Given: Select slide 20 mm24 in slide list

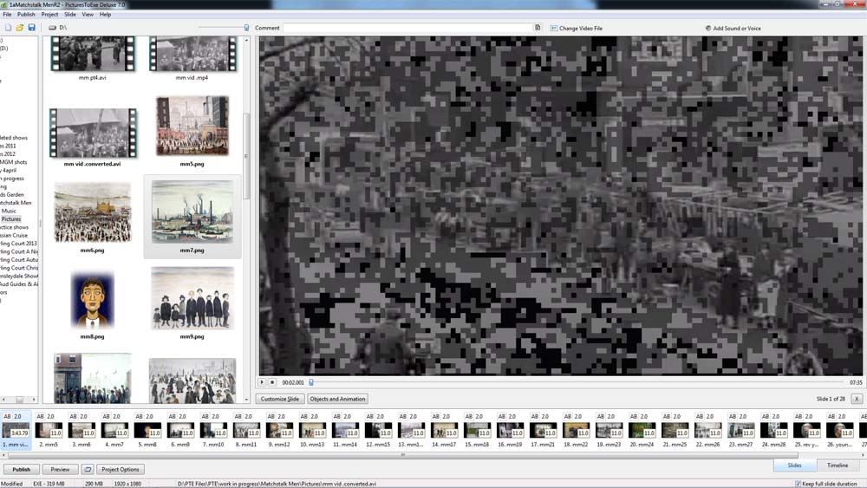Looking at the screenshot, I should 642,431.
